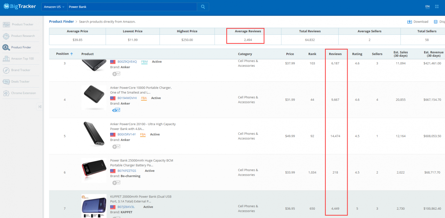445x218 pixels.
Task: Open Brand Tracker in sidebar
Action: tap(21, 70)
